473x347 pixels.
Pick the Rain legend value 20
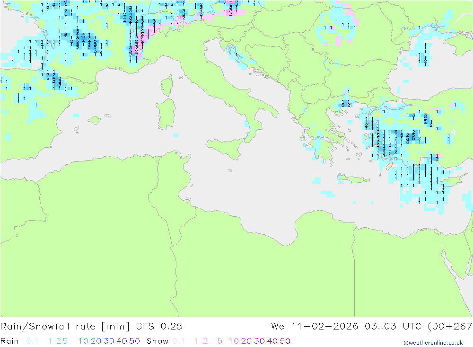click(x=96, y=341)
